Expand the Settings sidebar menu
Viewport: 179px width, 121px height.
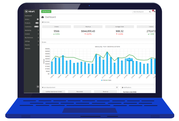point(38,41)
